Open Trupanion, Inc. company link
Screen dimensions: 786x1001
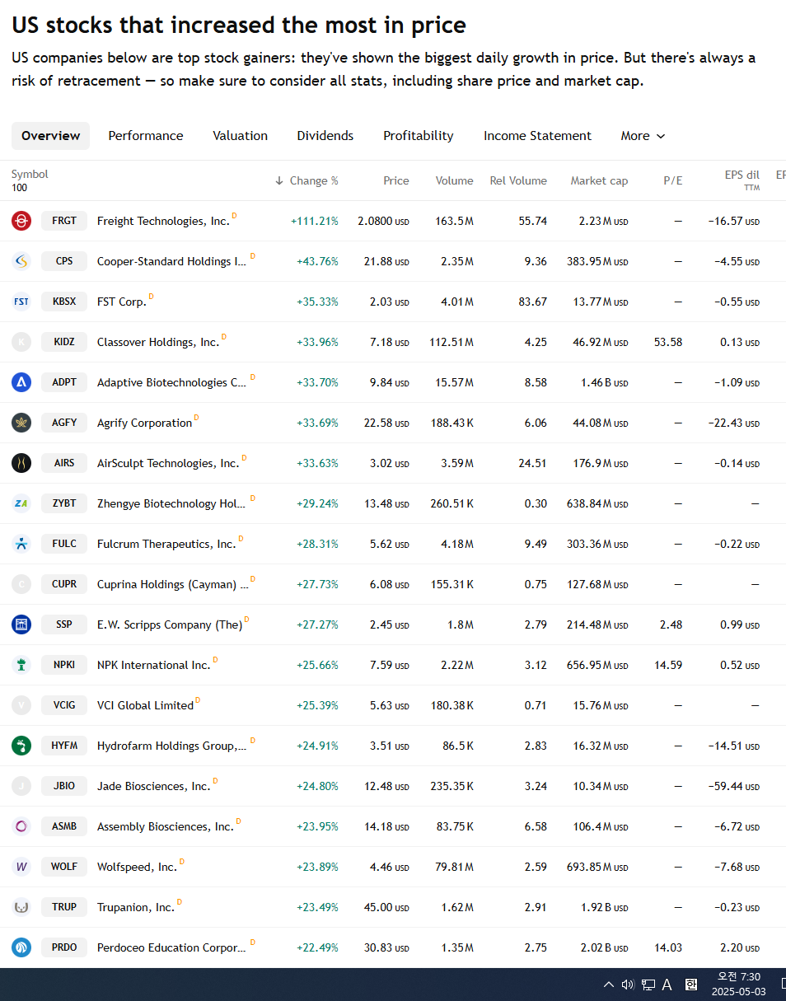click(136, 907)
